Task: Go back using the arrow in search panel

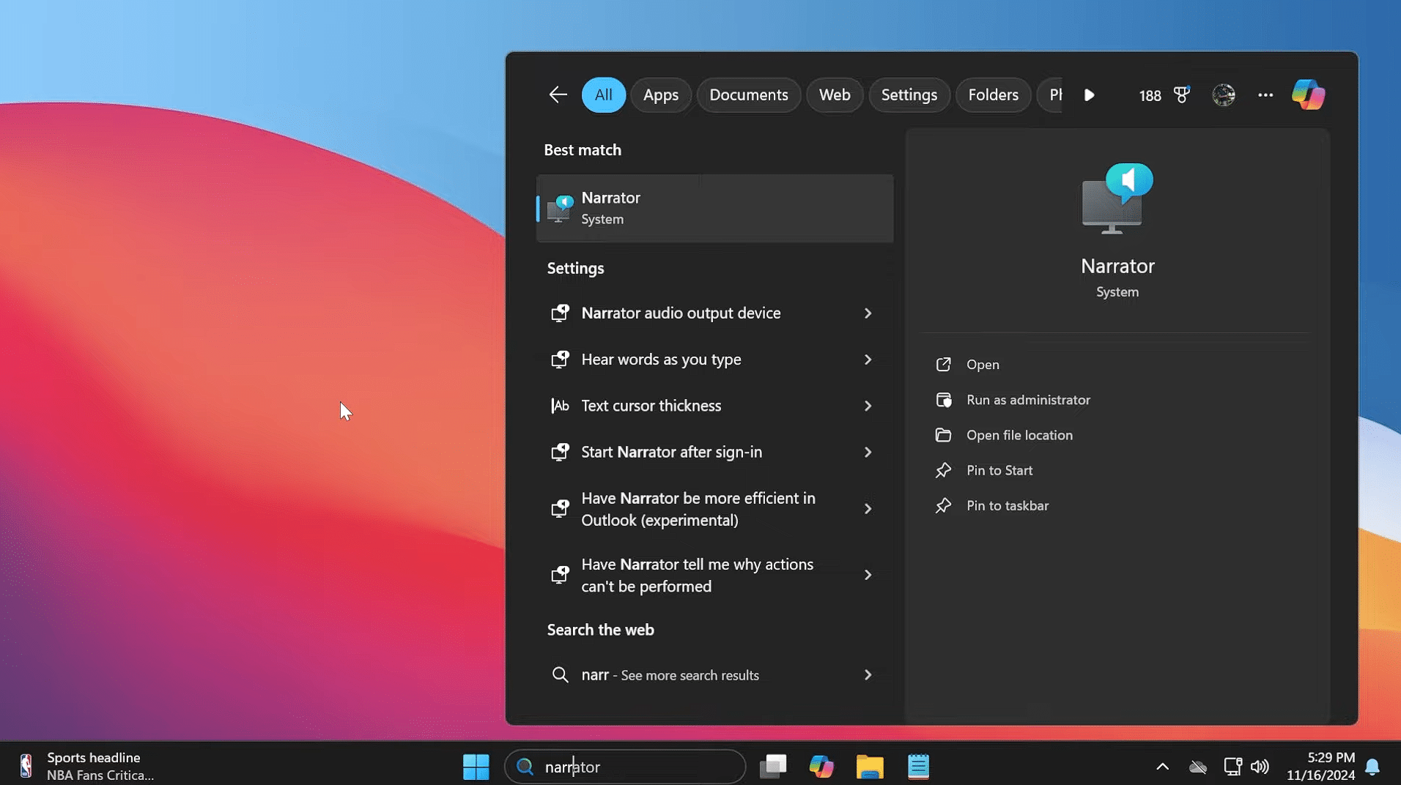Action: coord(558,94)
